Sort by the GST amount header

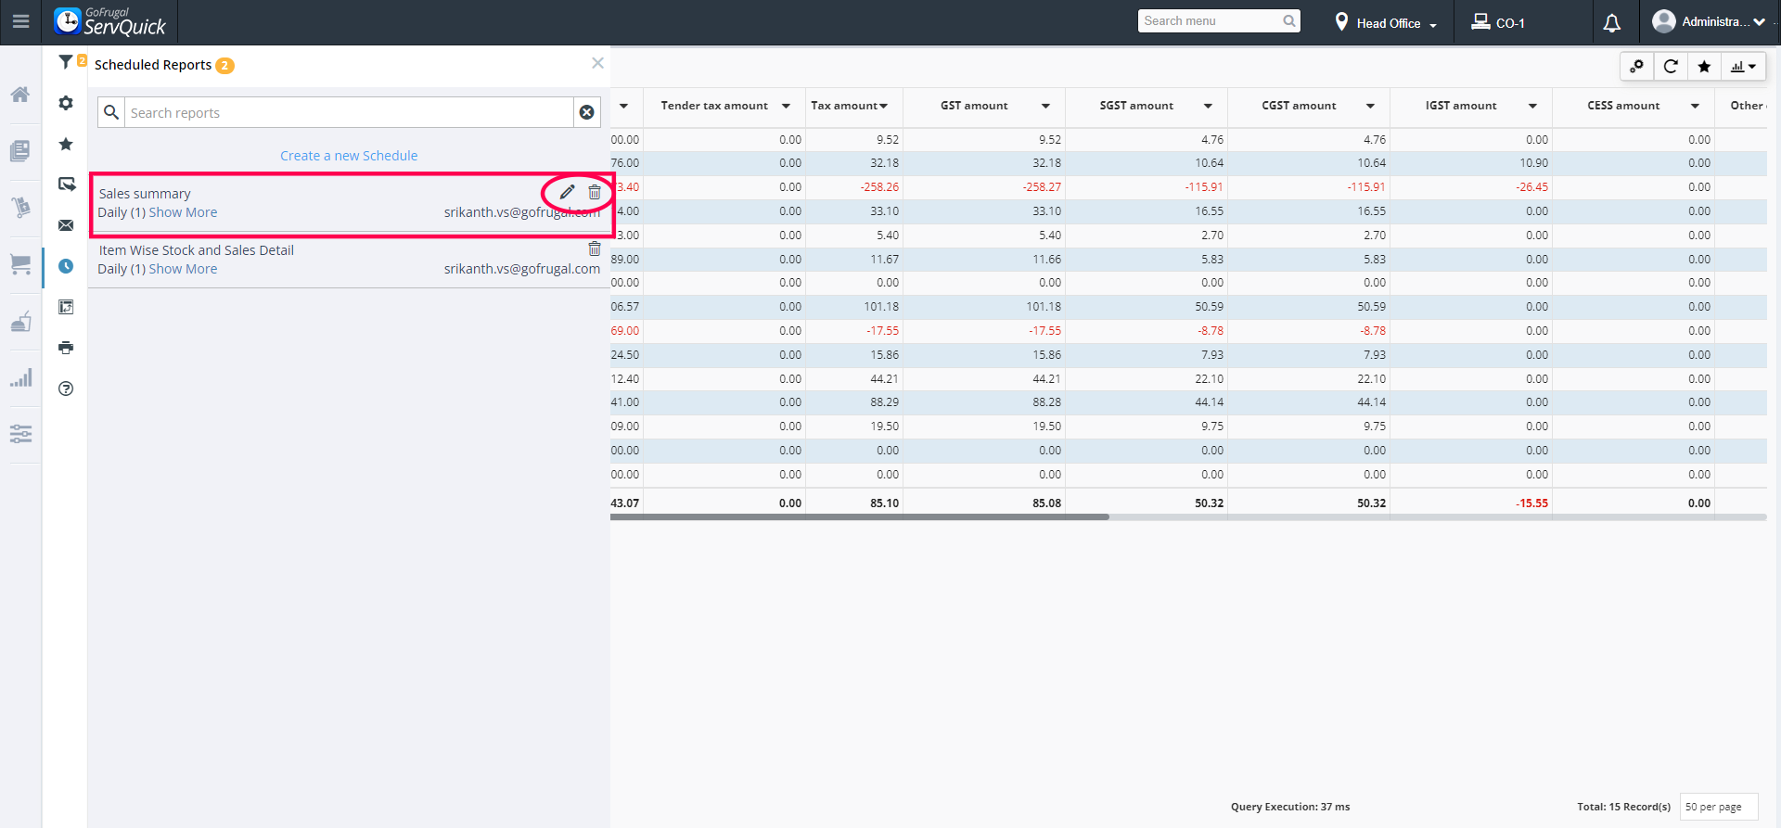click(x=974, y=106)
